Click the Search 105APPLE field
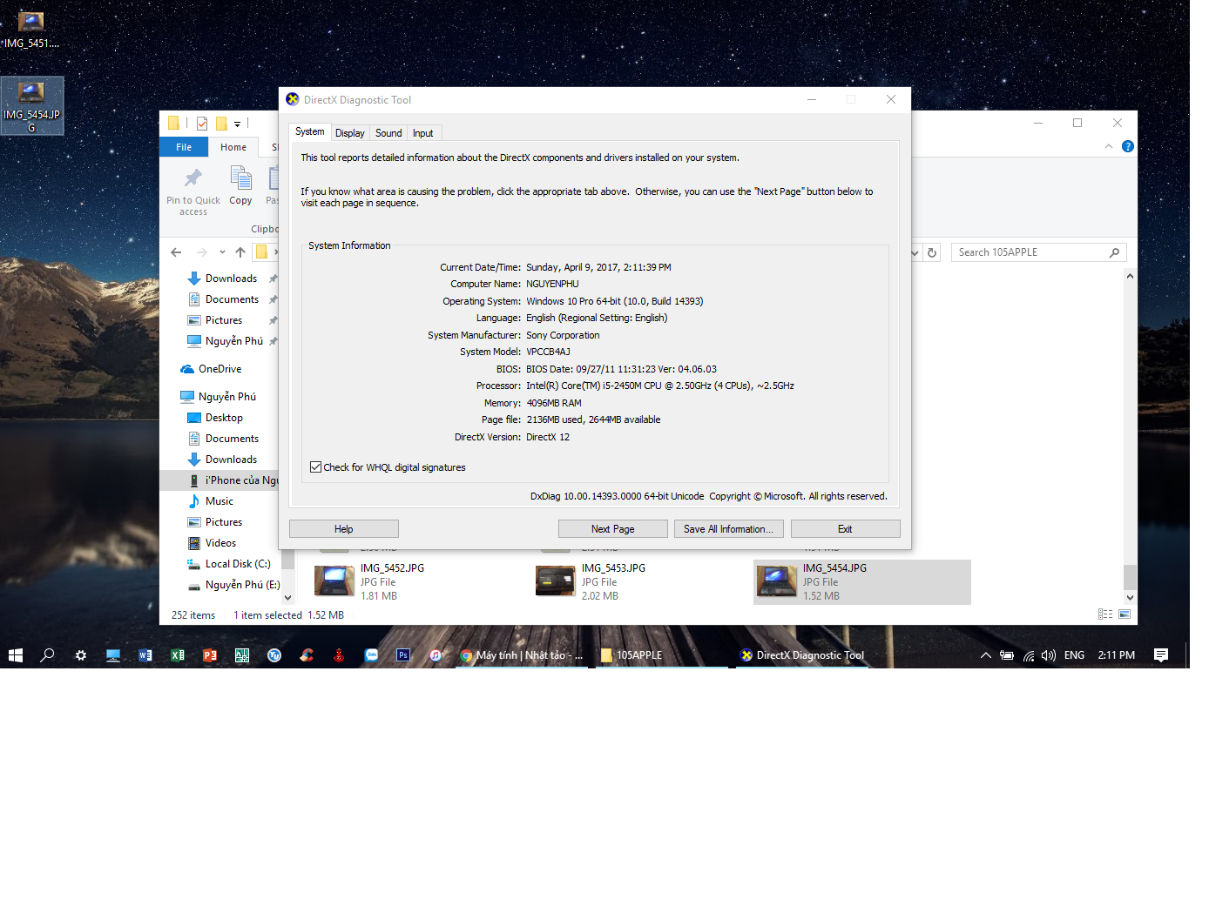 1038,252
